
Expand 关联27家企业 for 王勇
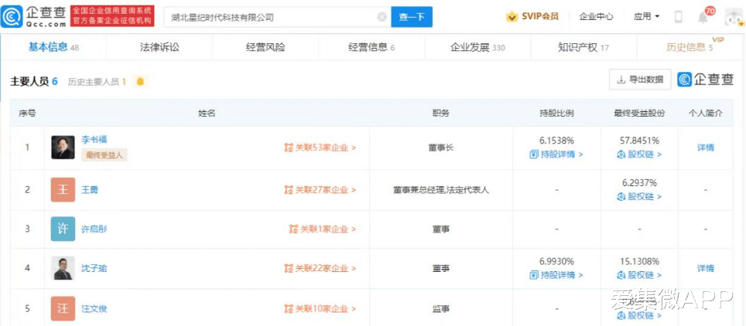pyautogui.click(x=320, y=190)
